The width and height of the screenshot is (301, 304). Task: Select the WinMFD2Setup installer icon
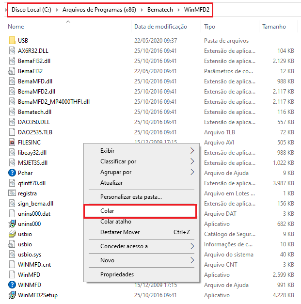pos(12,295)
